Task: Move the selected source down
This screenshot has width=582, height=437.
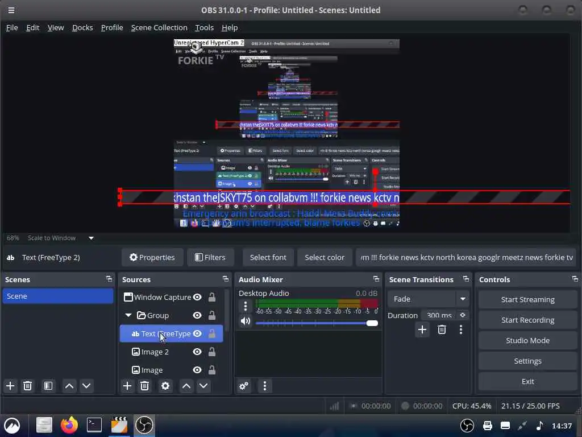Action: [x=203, y=386]
